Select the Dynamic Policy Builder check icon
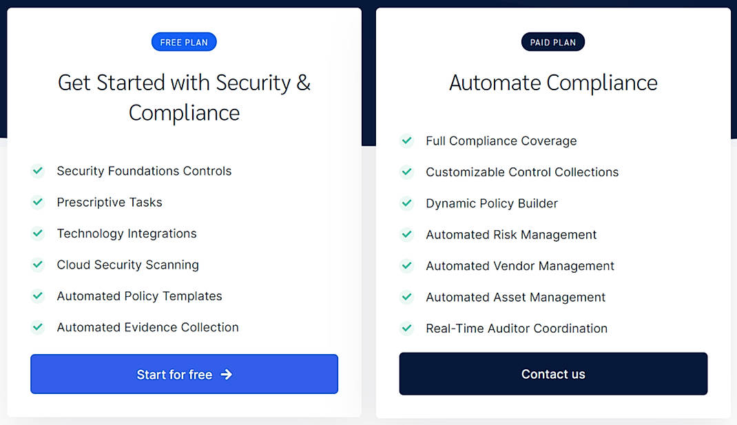Screen dimensions: 737x425 pyautogui.click(x=406, y=203)
